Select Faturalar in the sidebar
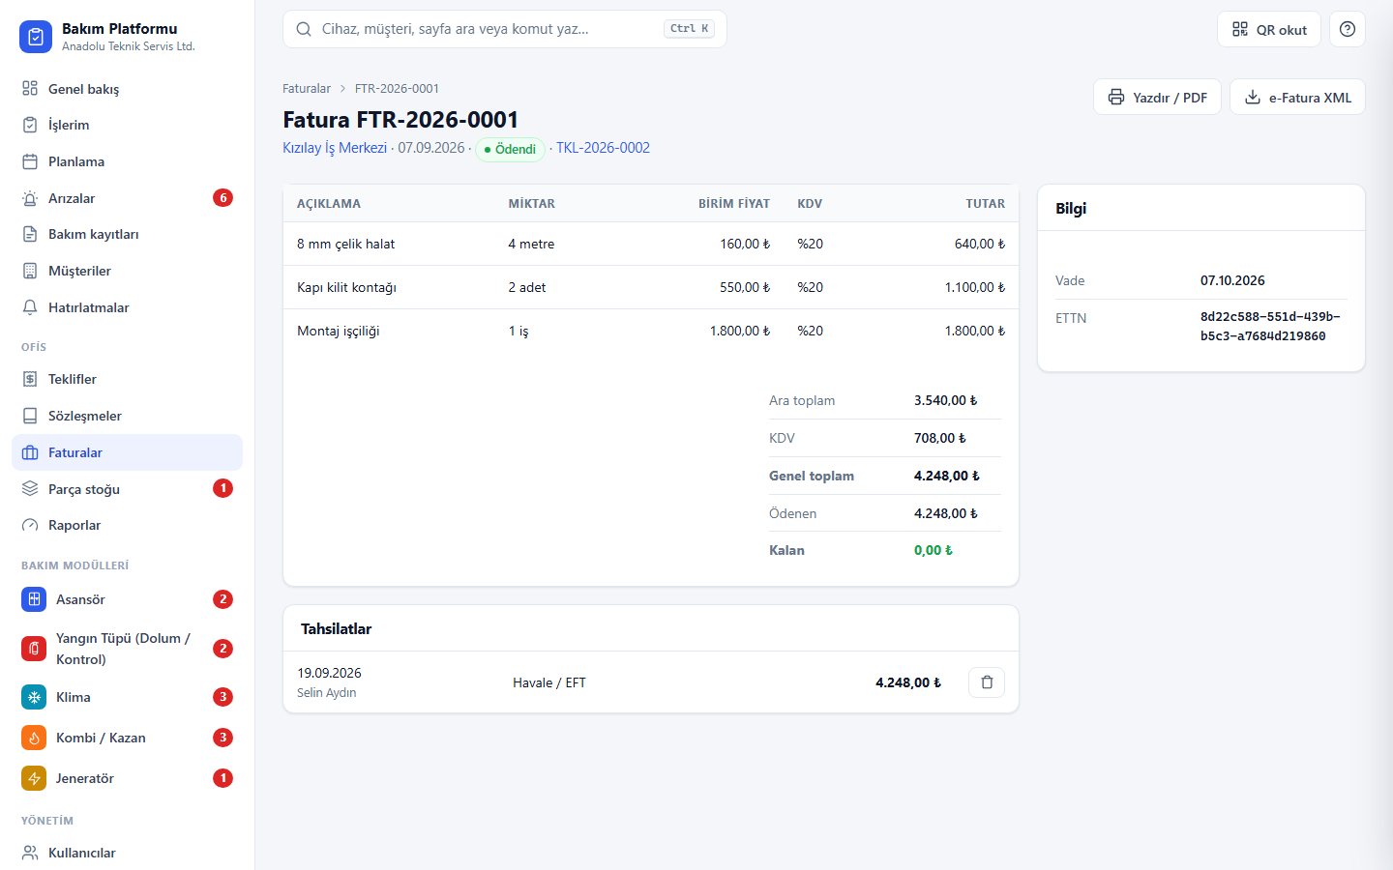1393x870 pixels. pyautogui.click(x=127, y=452)
